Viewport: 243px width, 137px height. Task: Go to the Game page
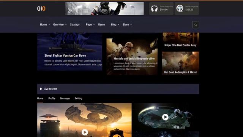click(101, 24)
